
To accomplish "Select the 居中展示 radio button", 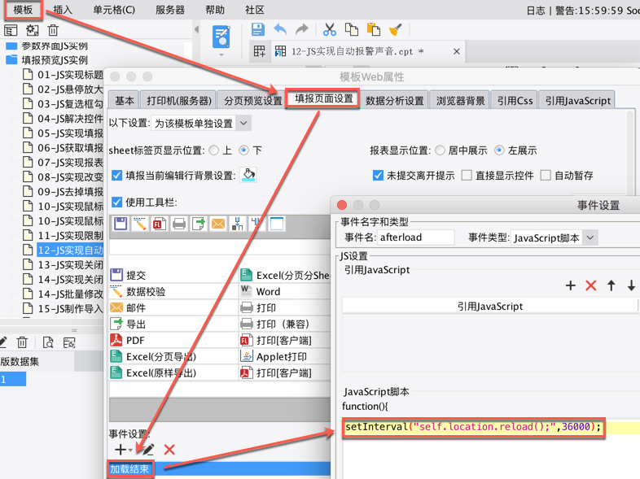I will point(440,150).
